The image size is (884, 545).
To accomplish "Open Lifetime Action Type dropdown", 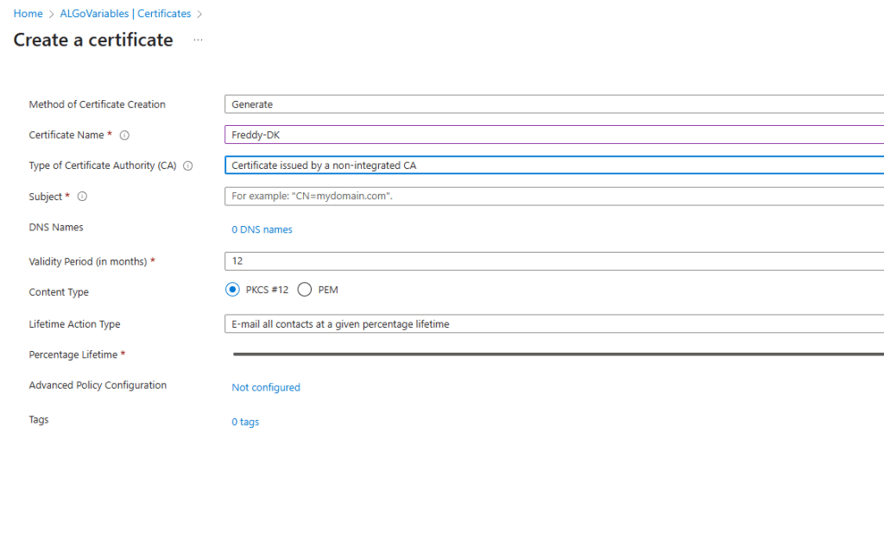I will click(x=552, y=324).
